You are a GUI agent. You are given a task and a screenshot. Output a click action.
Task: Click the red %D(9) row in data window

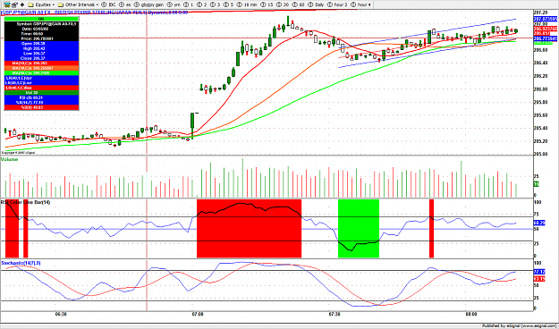point(41,107)
